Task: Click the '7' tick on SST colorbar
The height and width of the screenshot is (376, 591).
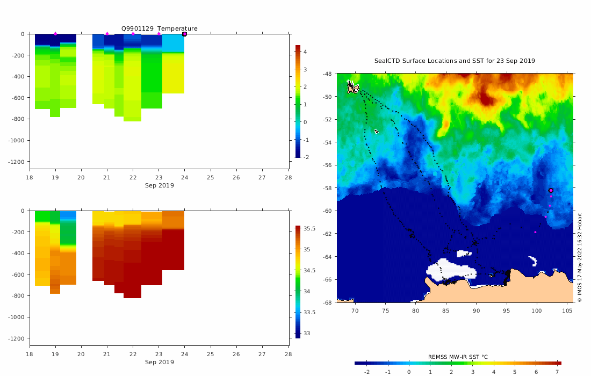Action: tap(557, 372)
